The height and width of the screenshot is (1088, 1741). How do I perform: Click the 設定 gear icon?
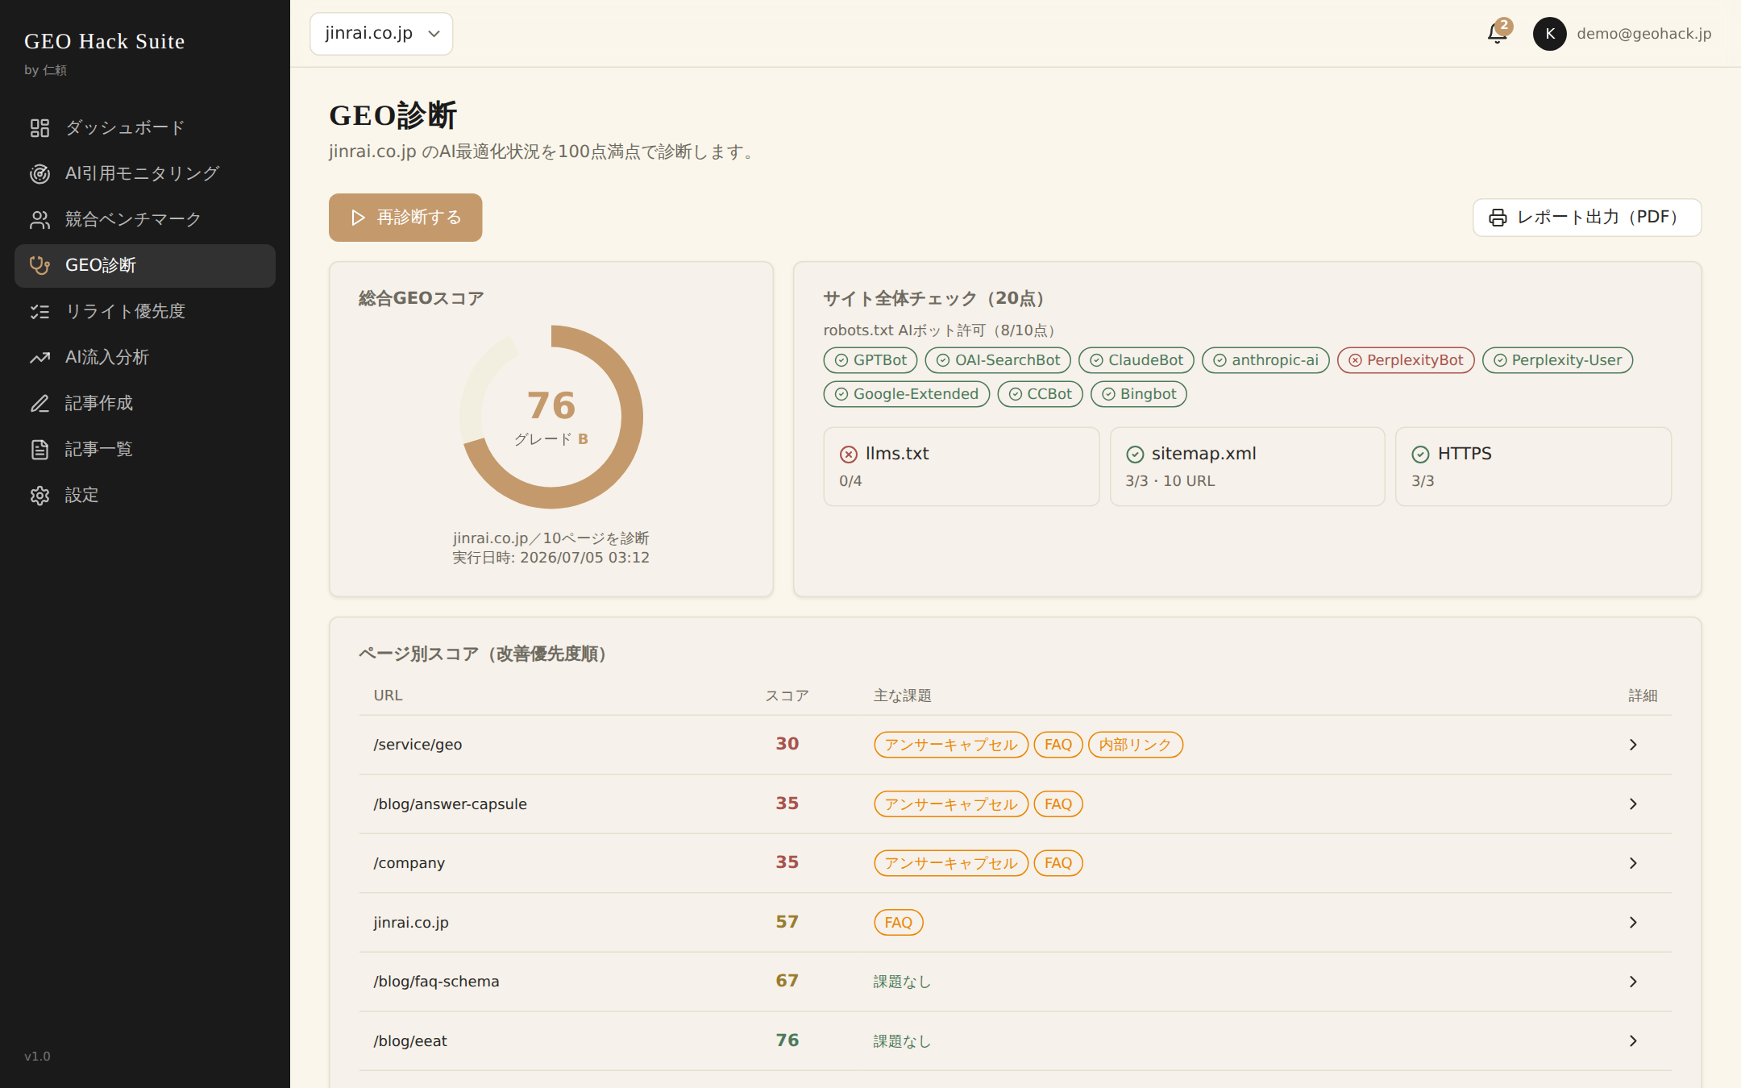(39, 495)
